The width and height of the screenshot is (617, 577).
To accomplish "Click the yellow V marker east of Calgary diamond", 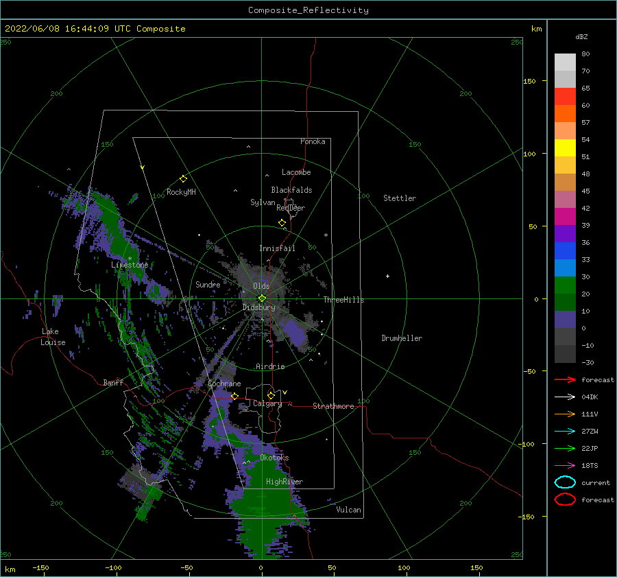I will (x=285, y=392).
